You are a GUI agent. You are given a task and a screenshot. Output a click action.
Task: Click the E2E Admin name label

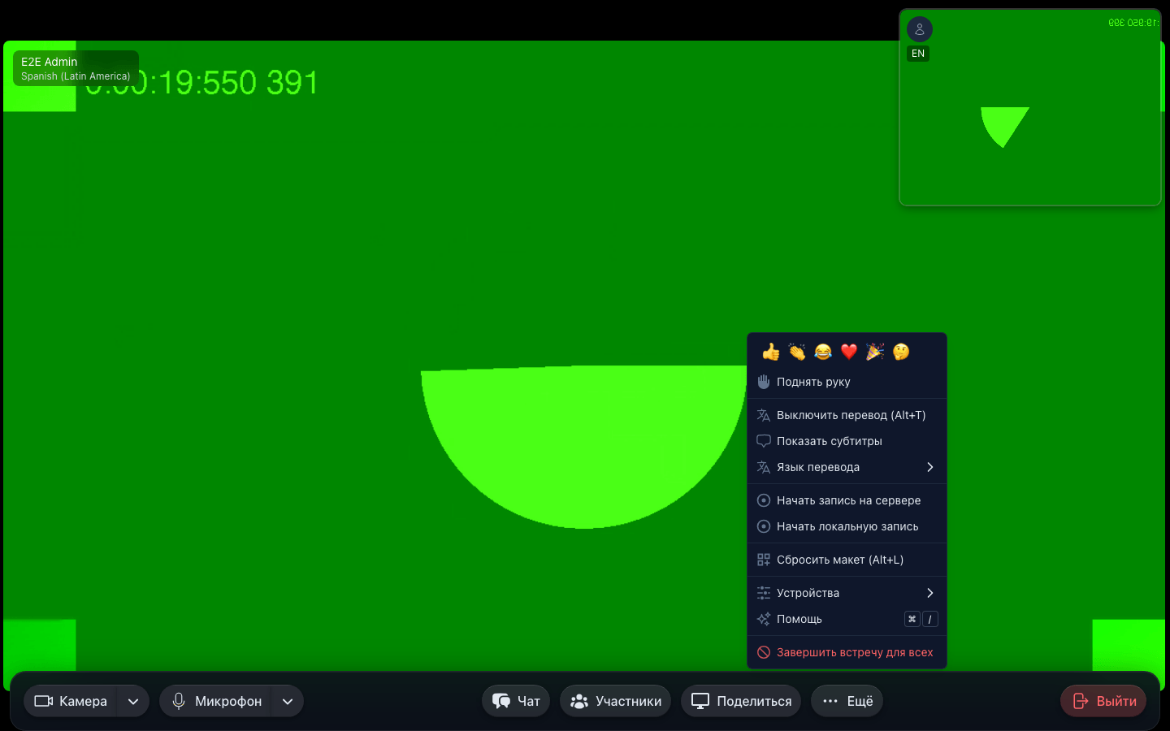click(50, 62)
